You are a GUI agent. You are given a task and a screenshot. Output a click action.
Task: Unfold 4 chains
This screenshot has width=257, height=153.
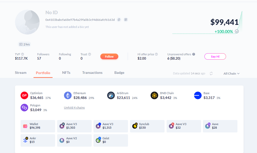(74, 108)
